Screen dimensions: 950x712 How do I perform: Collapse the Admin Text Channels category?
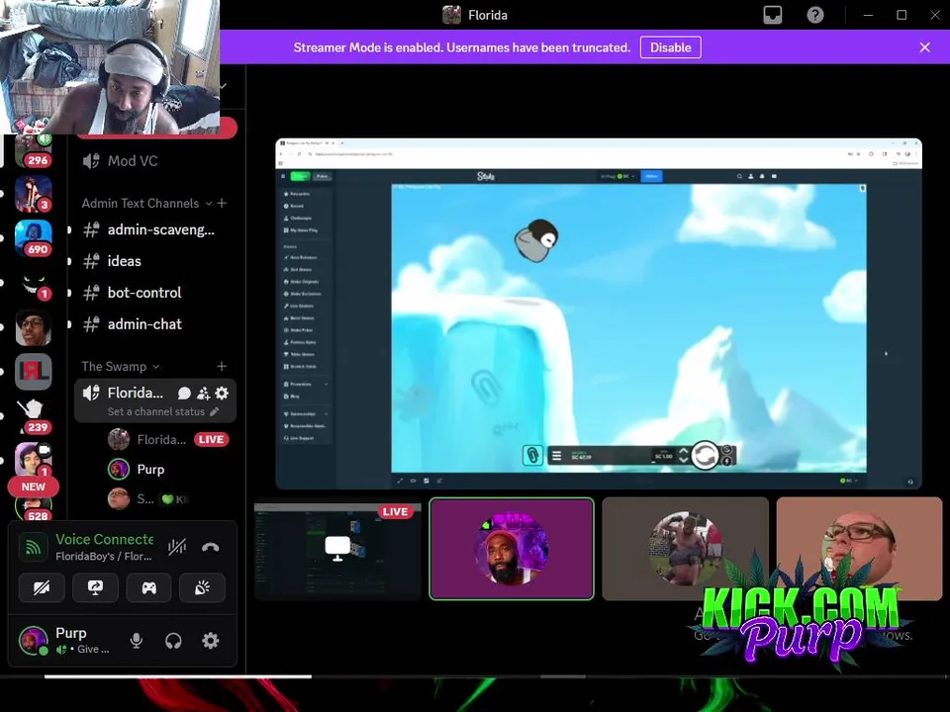click(x=146, y=204)
